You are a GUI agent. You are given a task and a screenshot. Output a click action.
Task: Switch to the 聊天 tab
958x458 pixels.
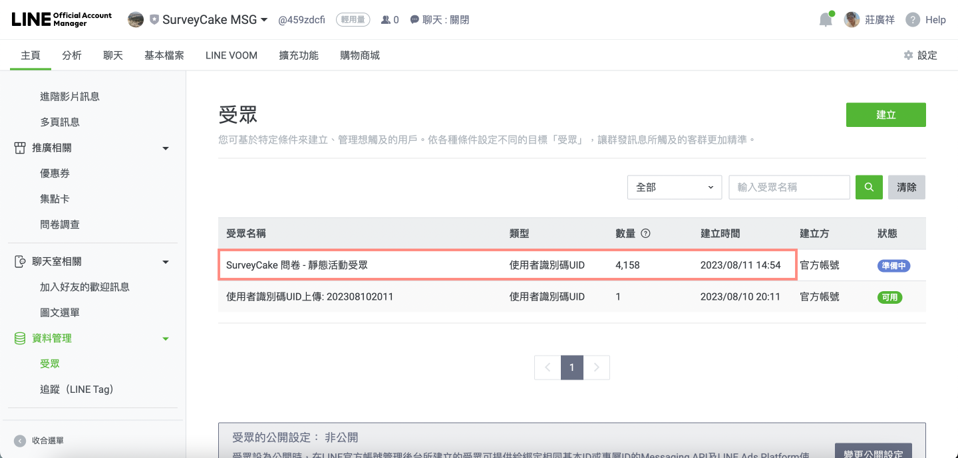(113, 55)
